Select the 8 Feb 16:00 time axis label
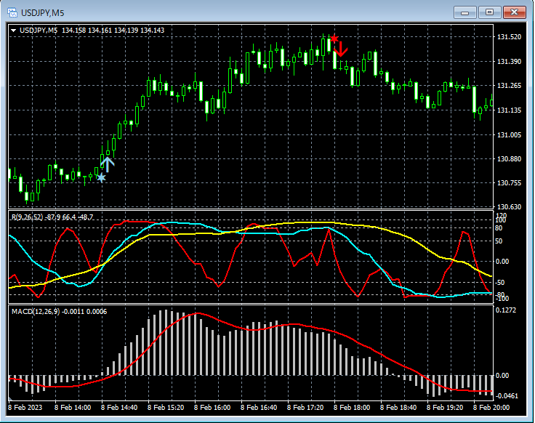The width and height of the screenshot is (535, 423). coord(212,408)
